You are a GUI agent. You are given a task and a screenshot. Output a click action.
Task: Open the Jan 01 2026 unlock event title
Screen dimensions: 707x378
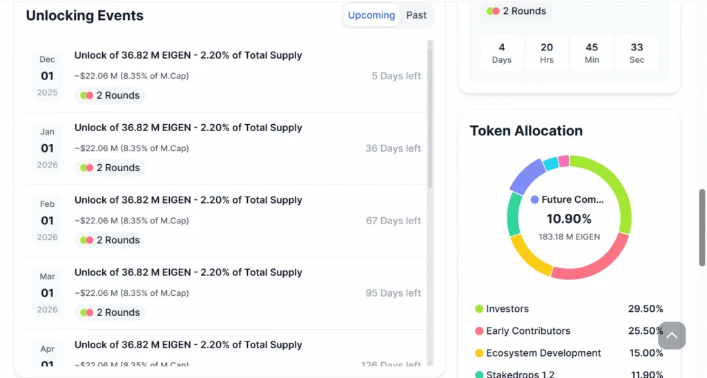pyautogui.click(x=188, y=128)
